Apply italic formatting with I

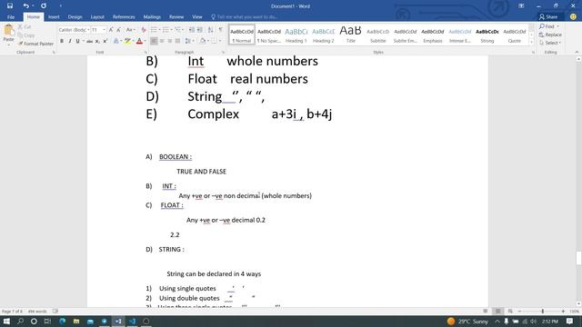pyautogui.click(x=69, y=41)
